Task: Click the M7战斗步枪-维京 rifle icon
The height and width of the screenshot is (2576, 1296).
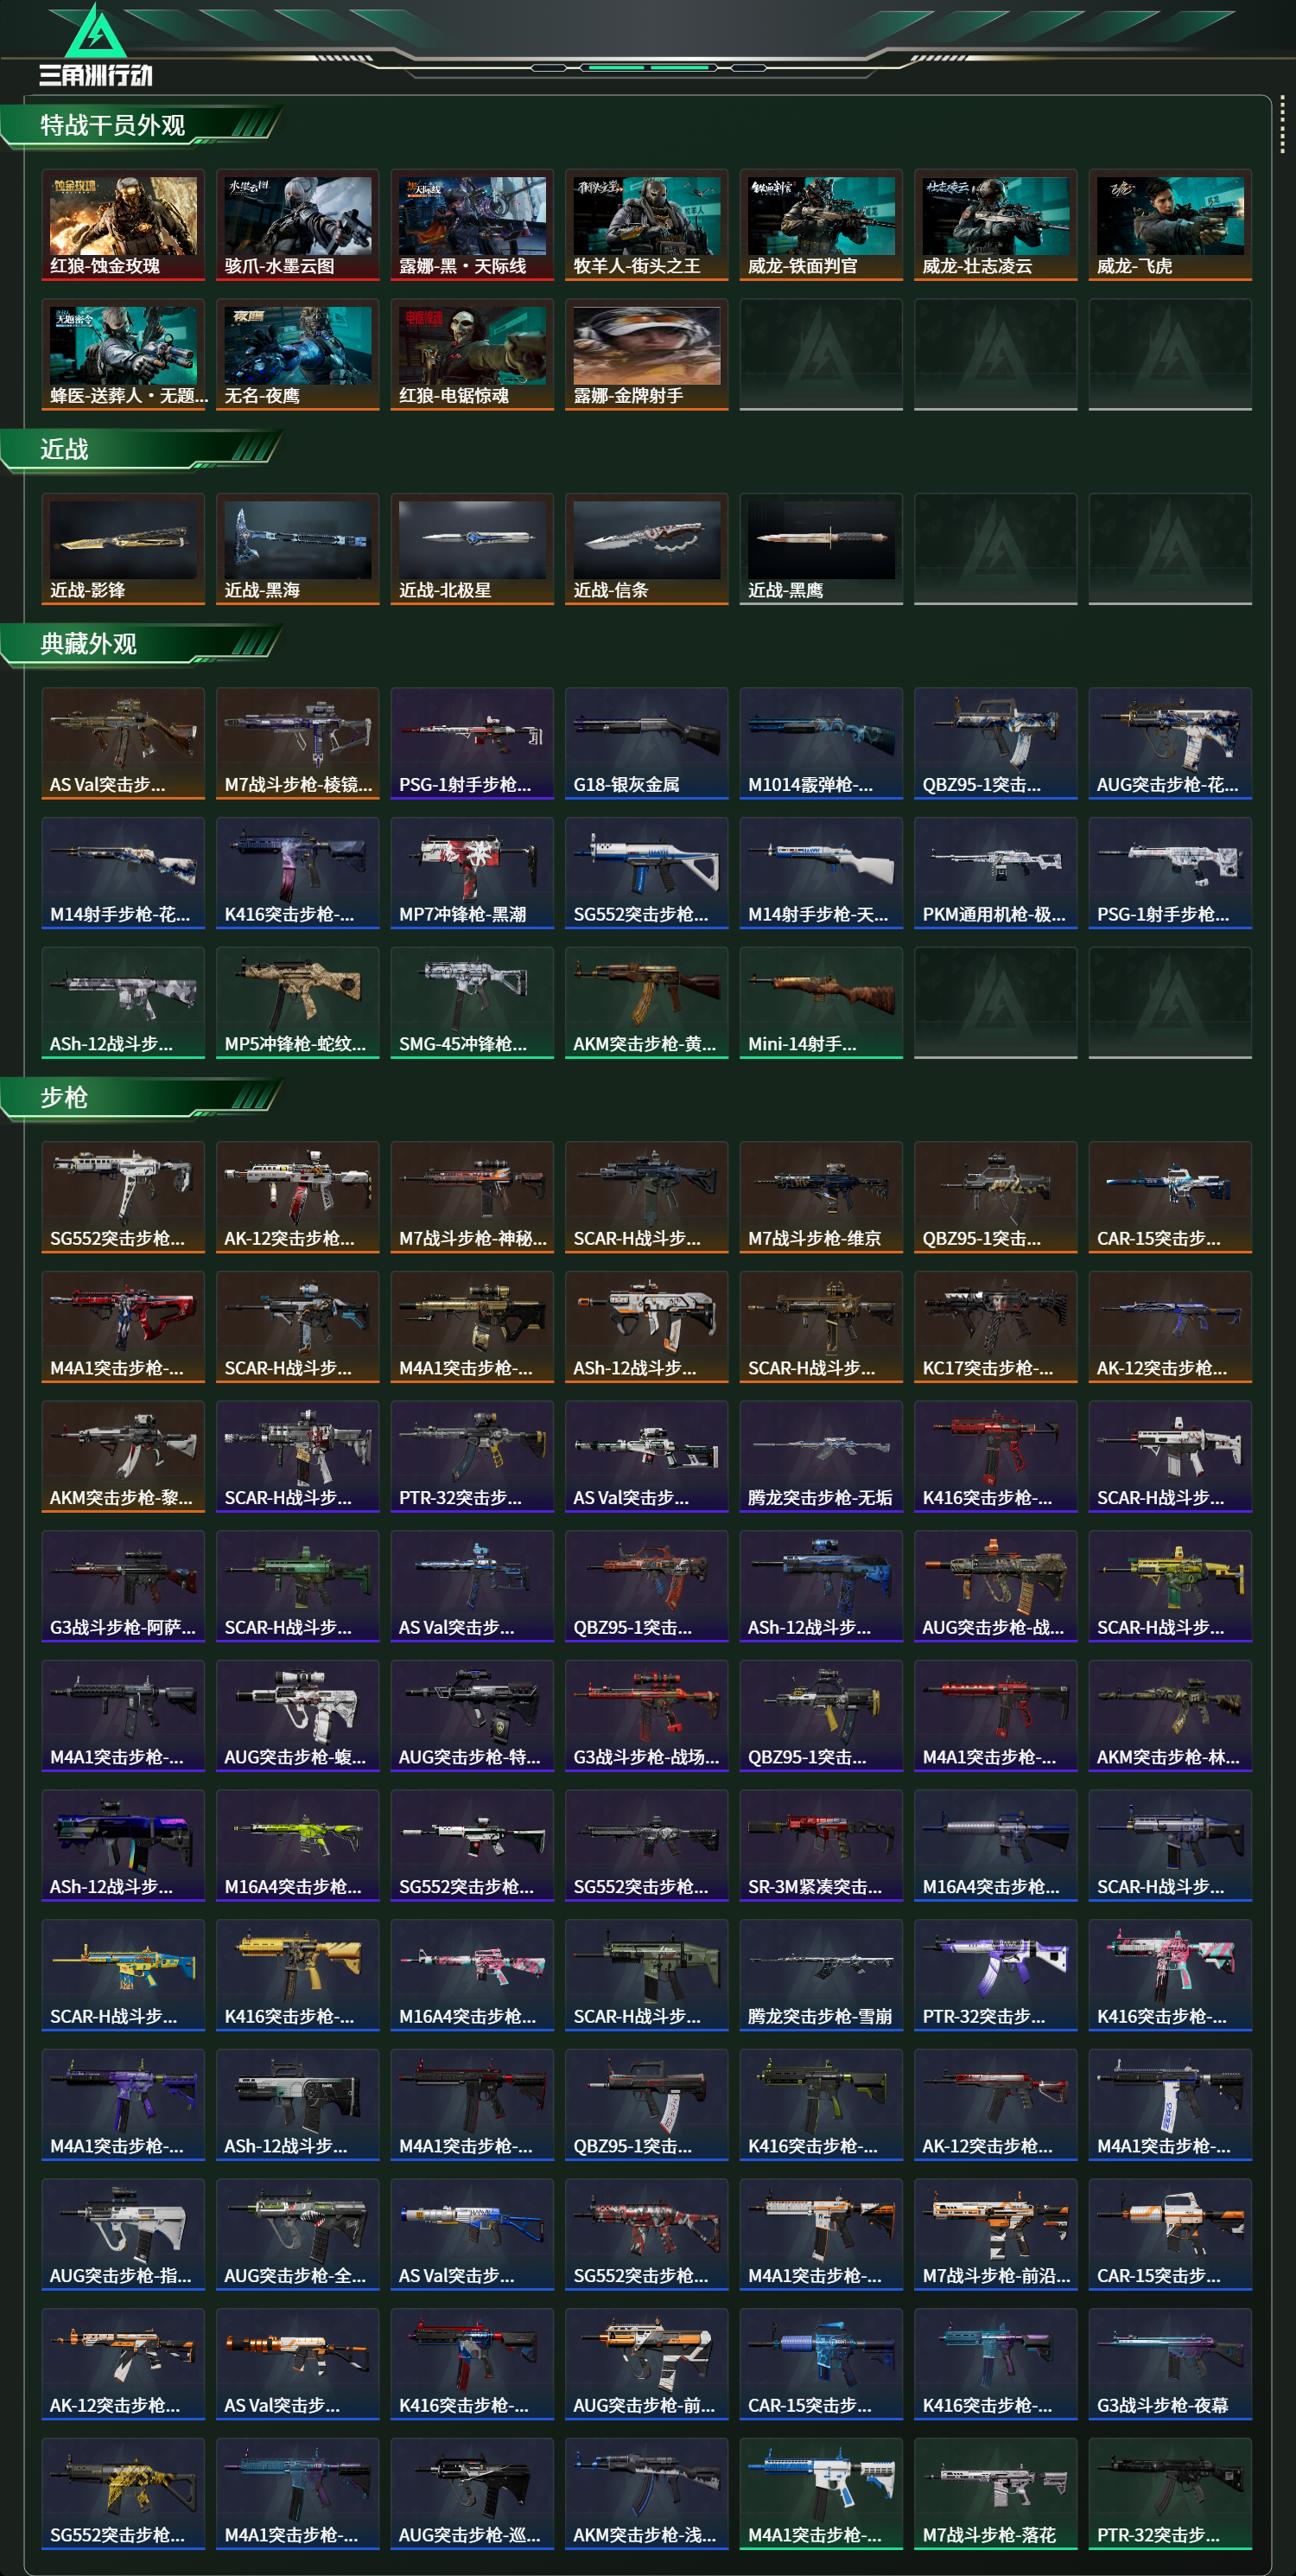Action: tap(822, 1196)
